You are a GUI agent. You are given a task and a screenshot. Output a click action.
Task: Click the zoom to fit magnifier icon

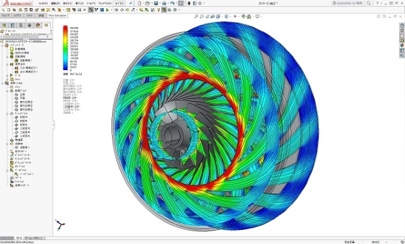point(196,16)
